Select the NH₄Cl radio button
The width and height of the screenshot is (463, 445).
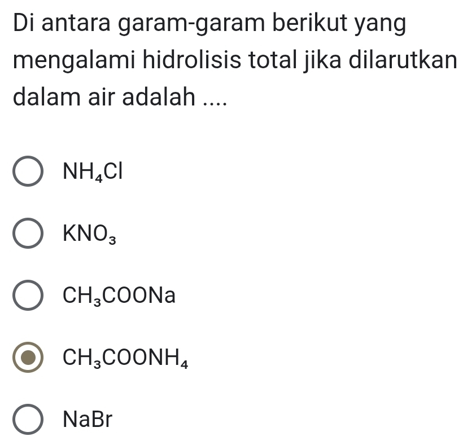point(28,173)
